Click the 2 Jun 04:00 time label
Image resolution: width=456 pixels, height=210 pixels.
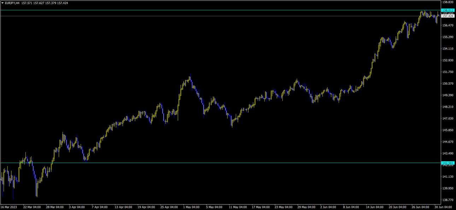point(329,207)
